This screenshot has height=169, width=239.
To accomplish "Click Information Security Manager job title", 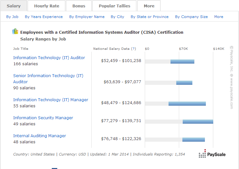I will click(43, 118).
